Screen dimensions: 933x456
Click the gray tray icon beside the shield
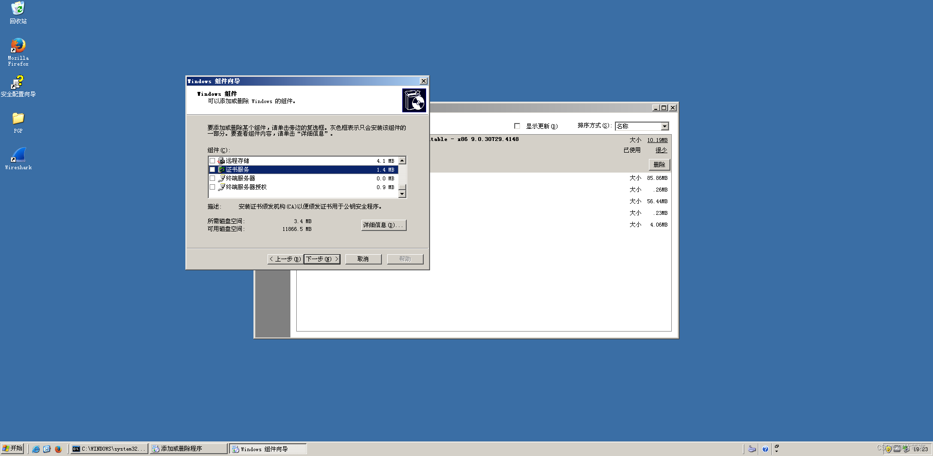pos(897,449)
